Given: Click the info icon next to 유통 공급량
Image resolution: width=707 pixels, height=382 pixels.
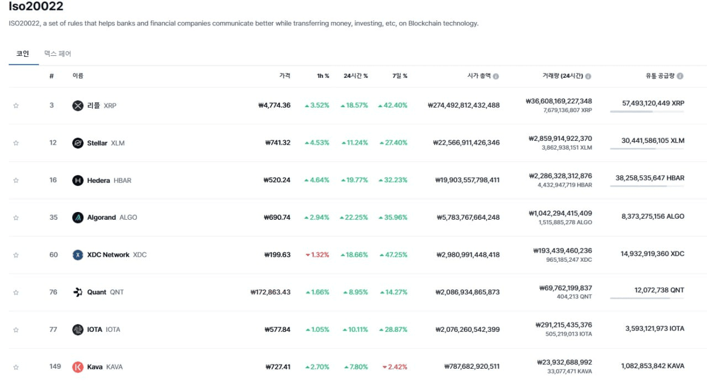Looking at the screenshot, I should [680, 76].
